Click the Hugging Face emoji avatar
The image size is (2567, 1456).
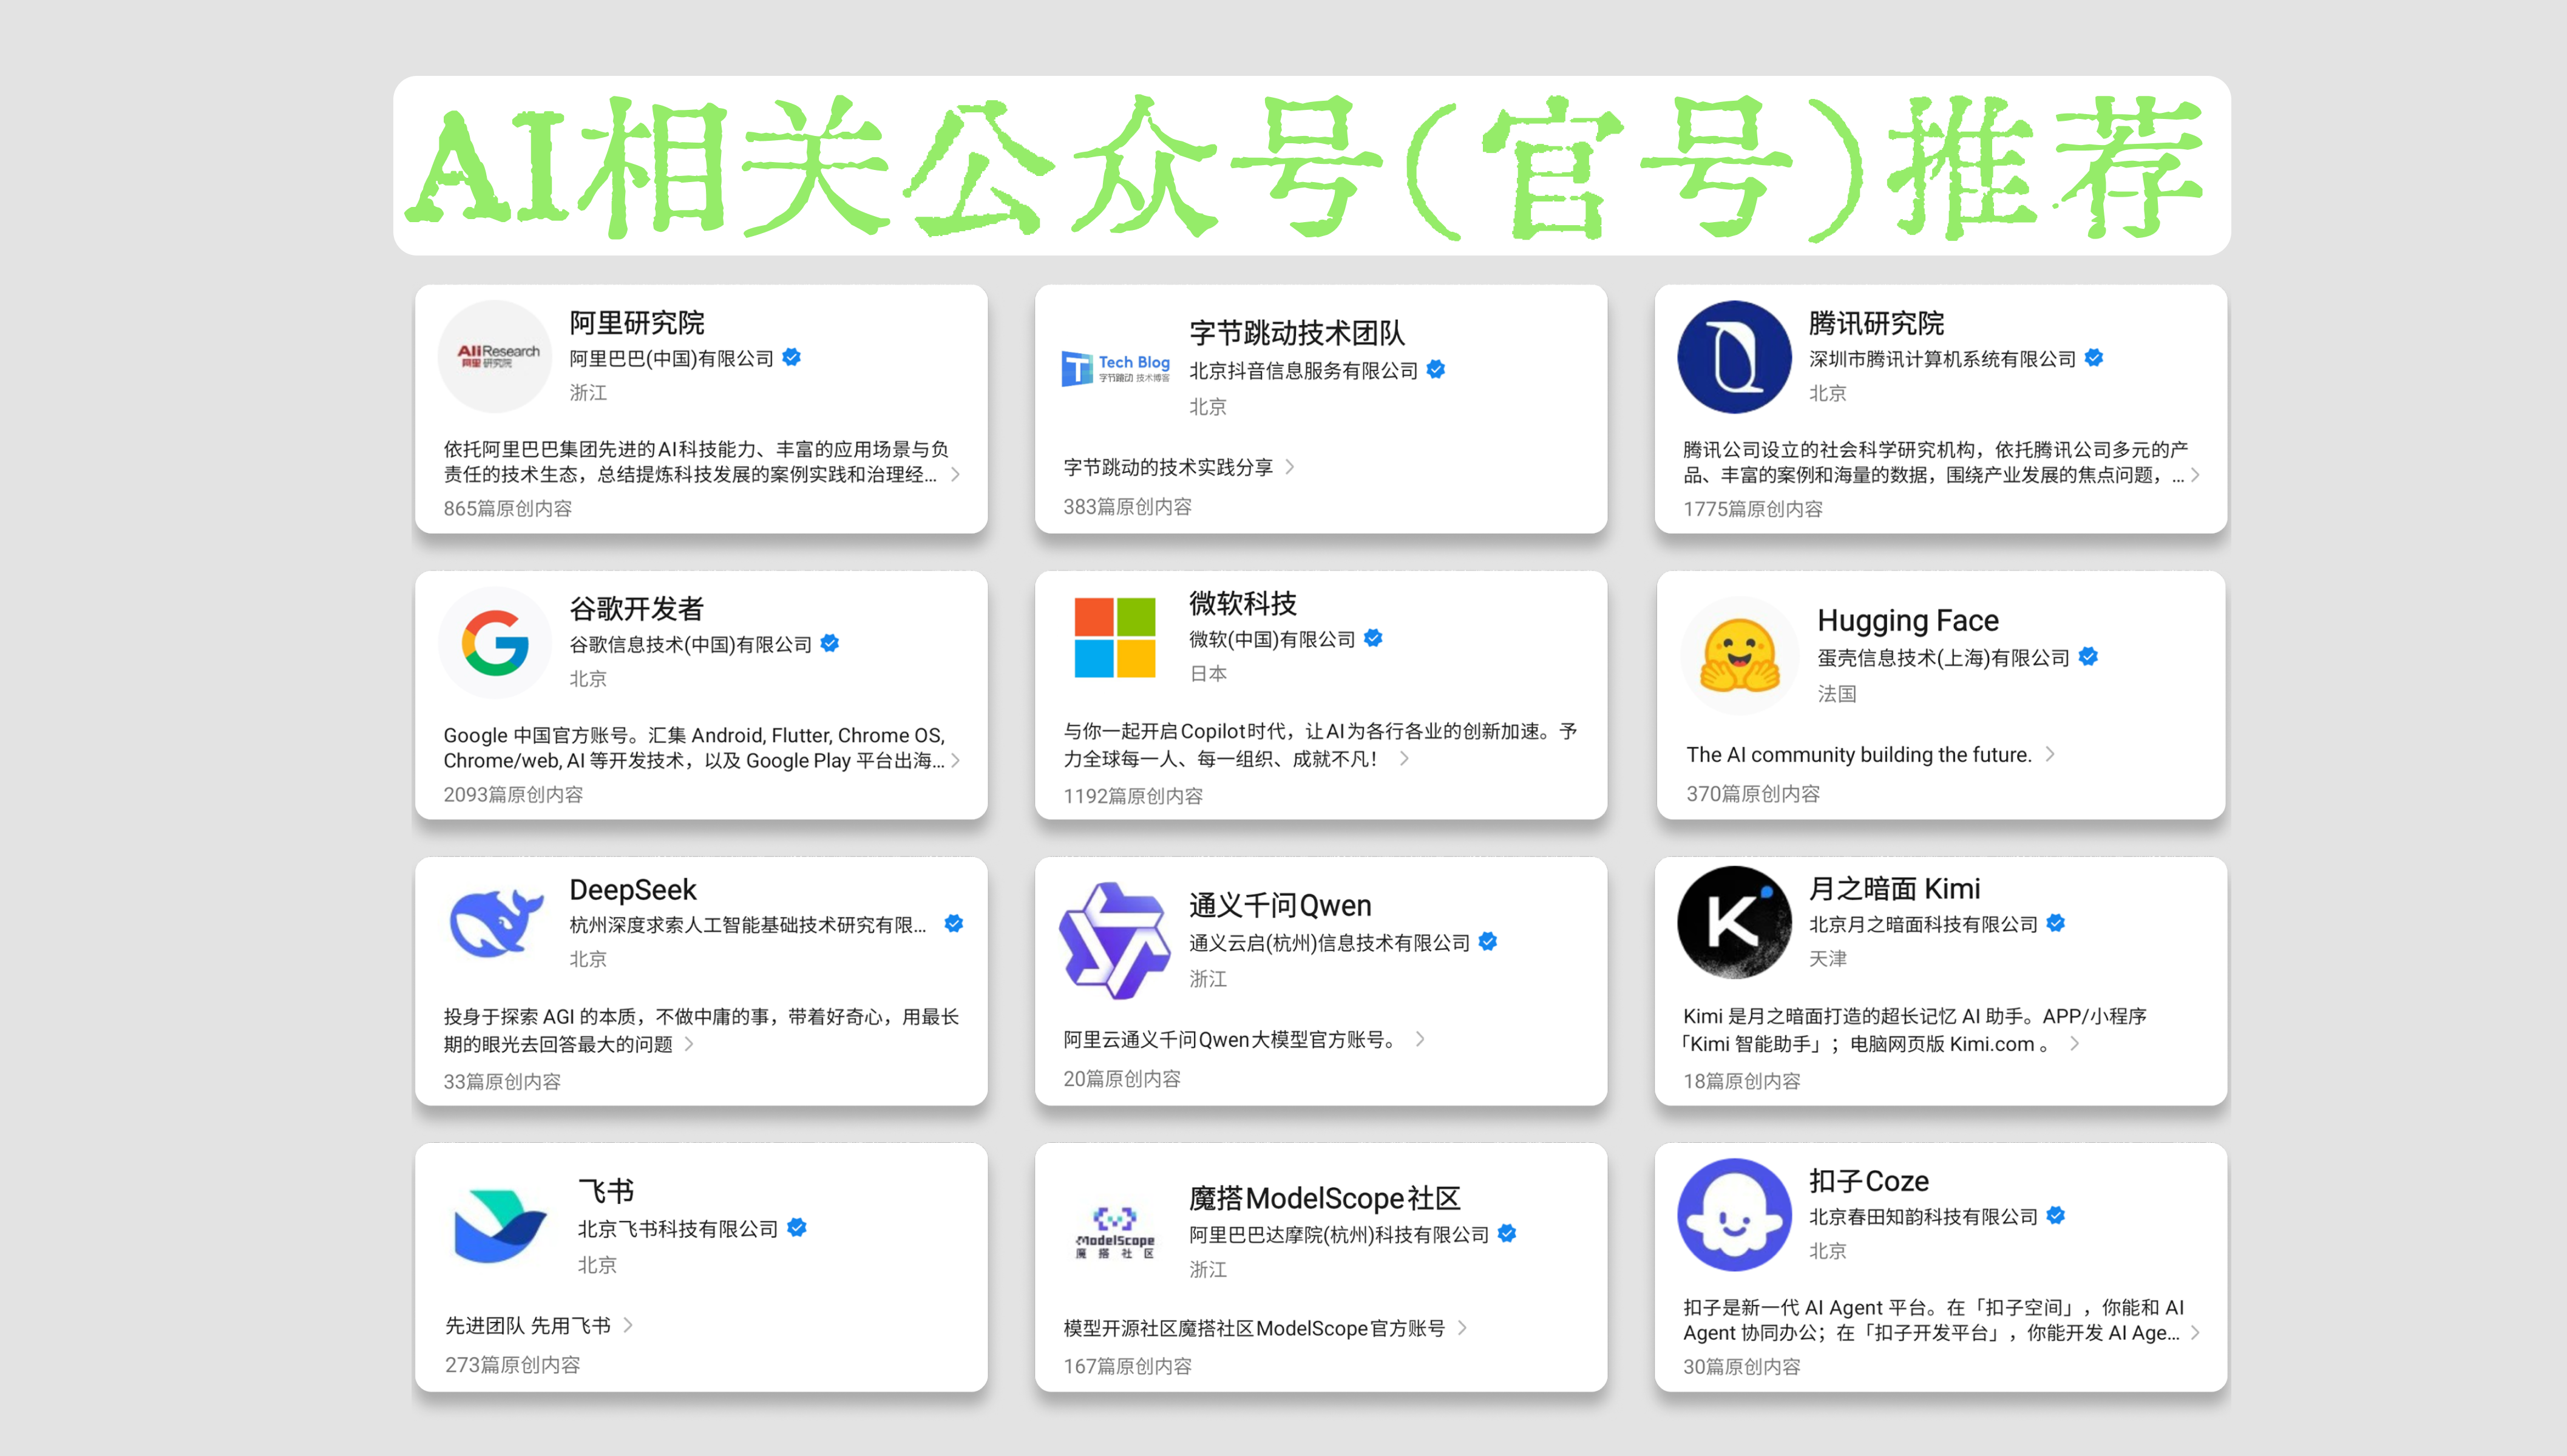[1740, 655]
